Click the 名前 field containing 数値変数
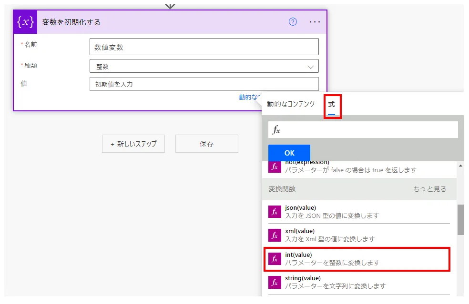Screen dimensions: 469x304 204,47
